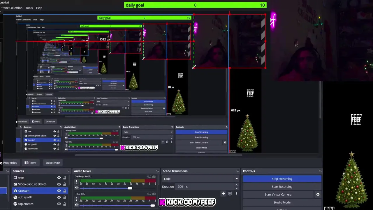The height and width of the screenshot is (210, 373).
Task: Hide the Video Capture Device source
Action: (x=59, y=184)
